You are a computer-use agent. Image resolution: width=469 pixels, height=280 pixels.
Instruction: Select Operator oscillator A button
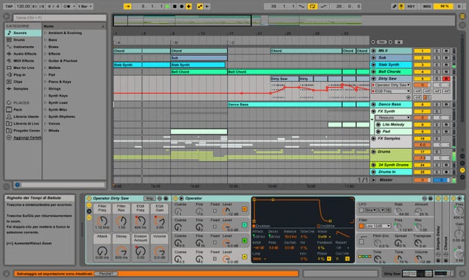(x=244, y=257)
